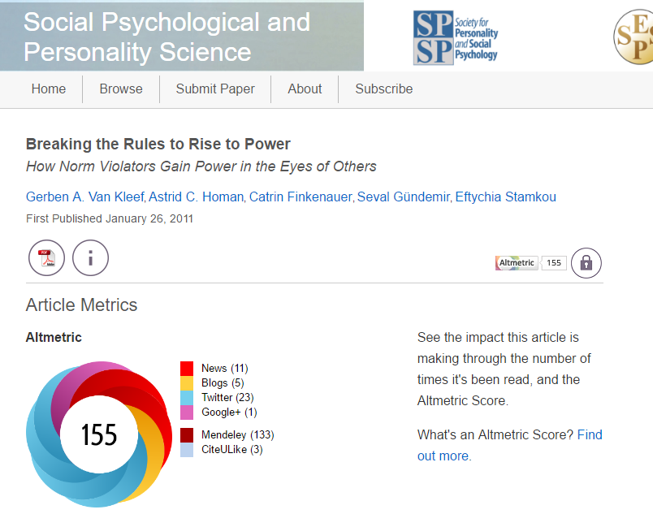Click the yellow Blogs color swatch
The image size is (653, 514).
coord(187,383)
